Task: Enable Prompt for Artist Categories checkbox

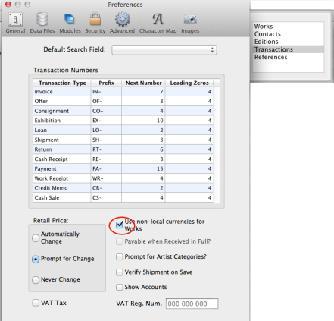Action: [119, 256]
